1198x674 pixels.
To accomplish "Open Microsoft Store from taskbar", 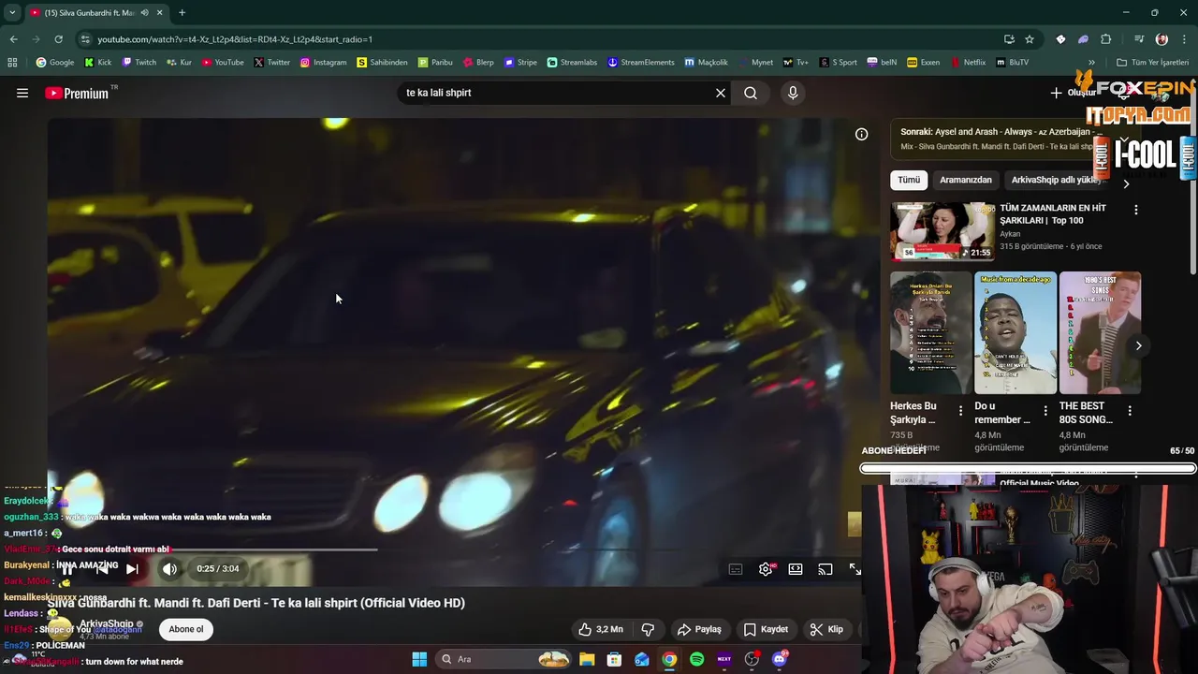I will coord(614,659).
